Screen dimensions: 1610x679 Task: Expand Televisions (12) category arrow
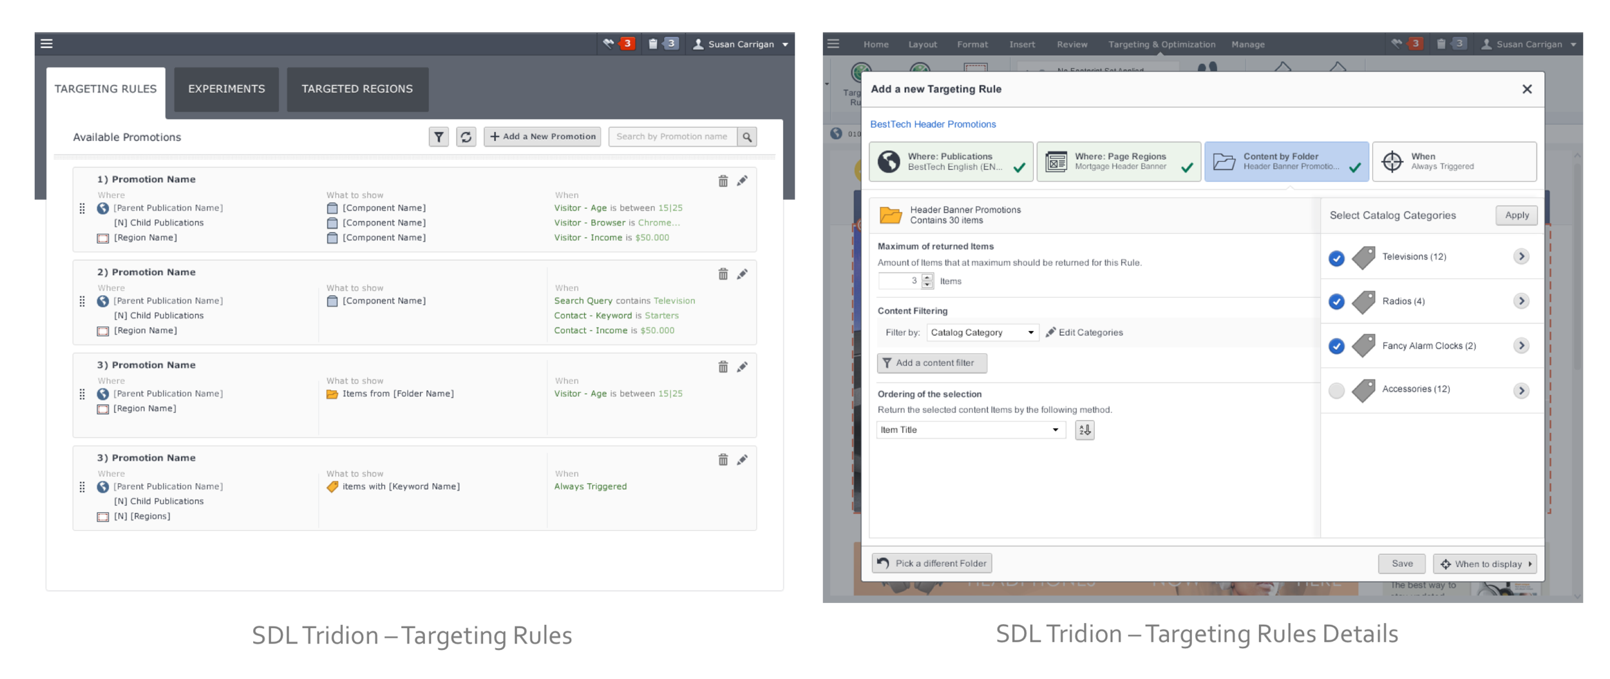[x=1521, y=256]
